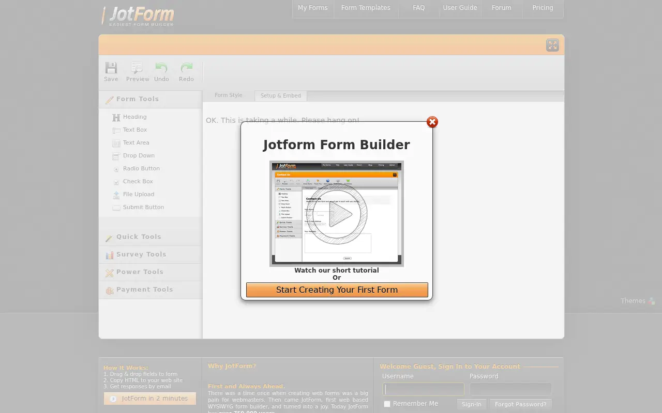Open My Forms in top navigation
Screen dimensions: 662x413
tap(313, 8)
